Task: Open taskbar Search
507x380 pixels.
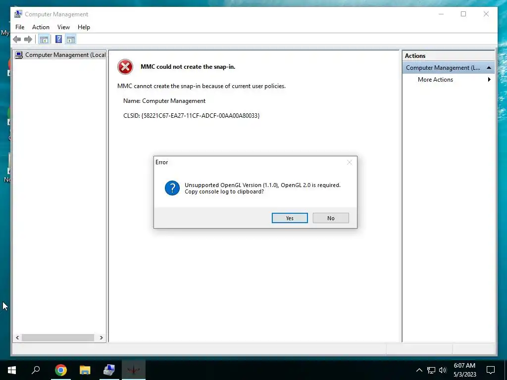Action: tap(36, 370)
